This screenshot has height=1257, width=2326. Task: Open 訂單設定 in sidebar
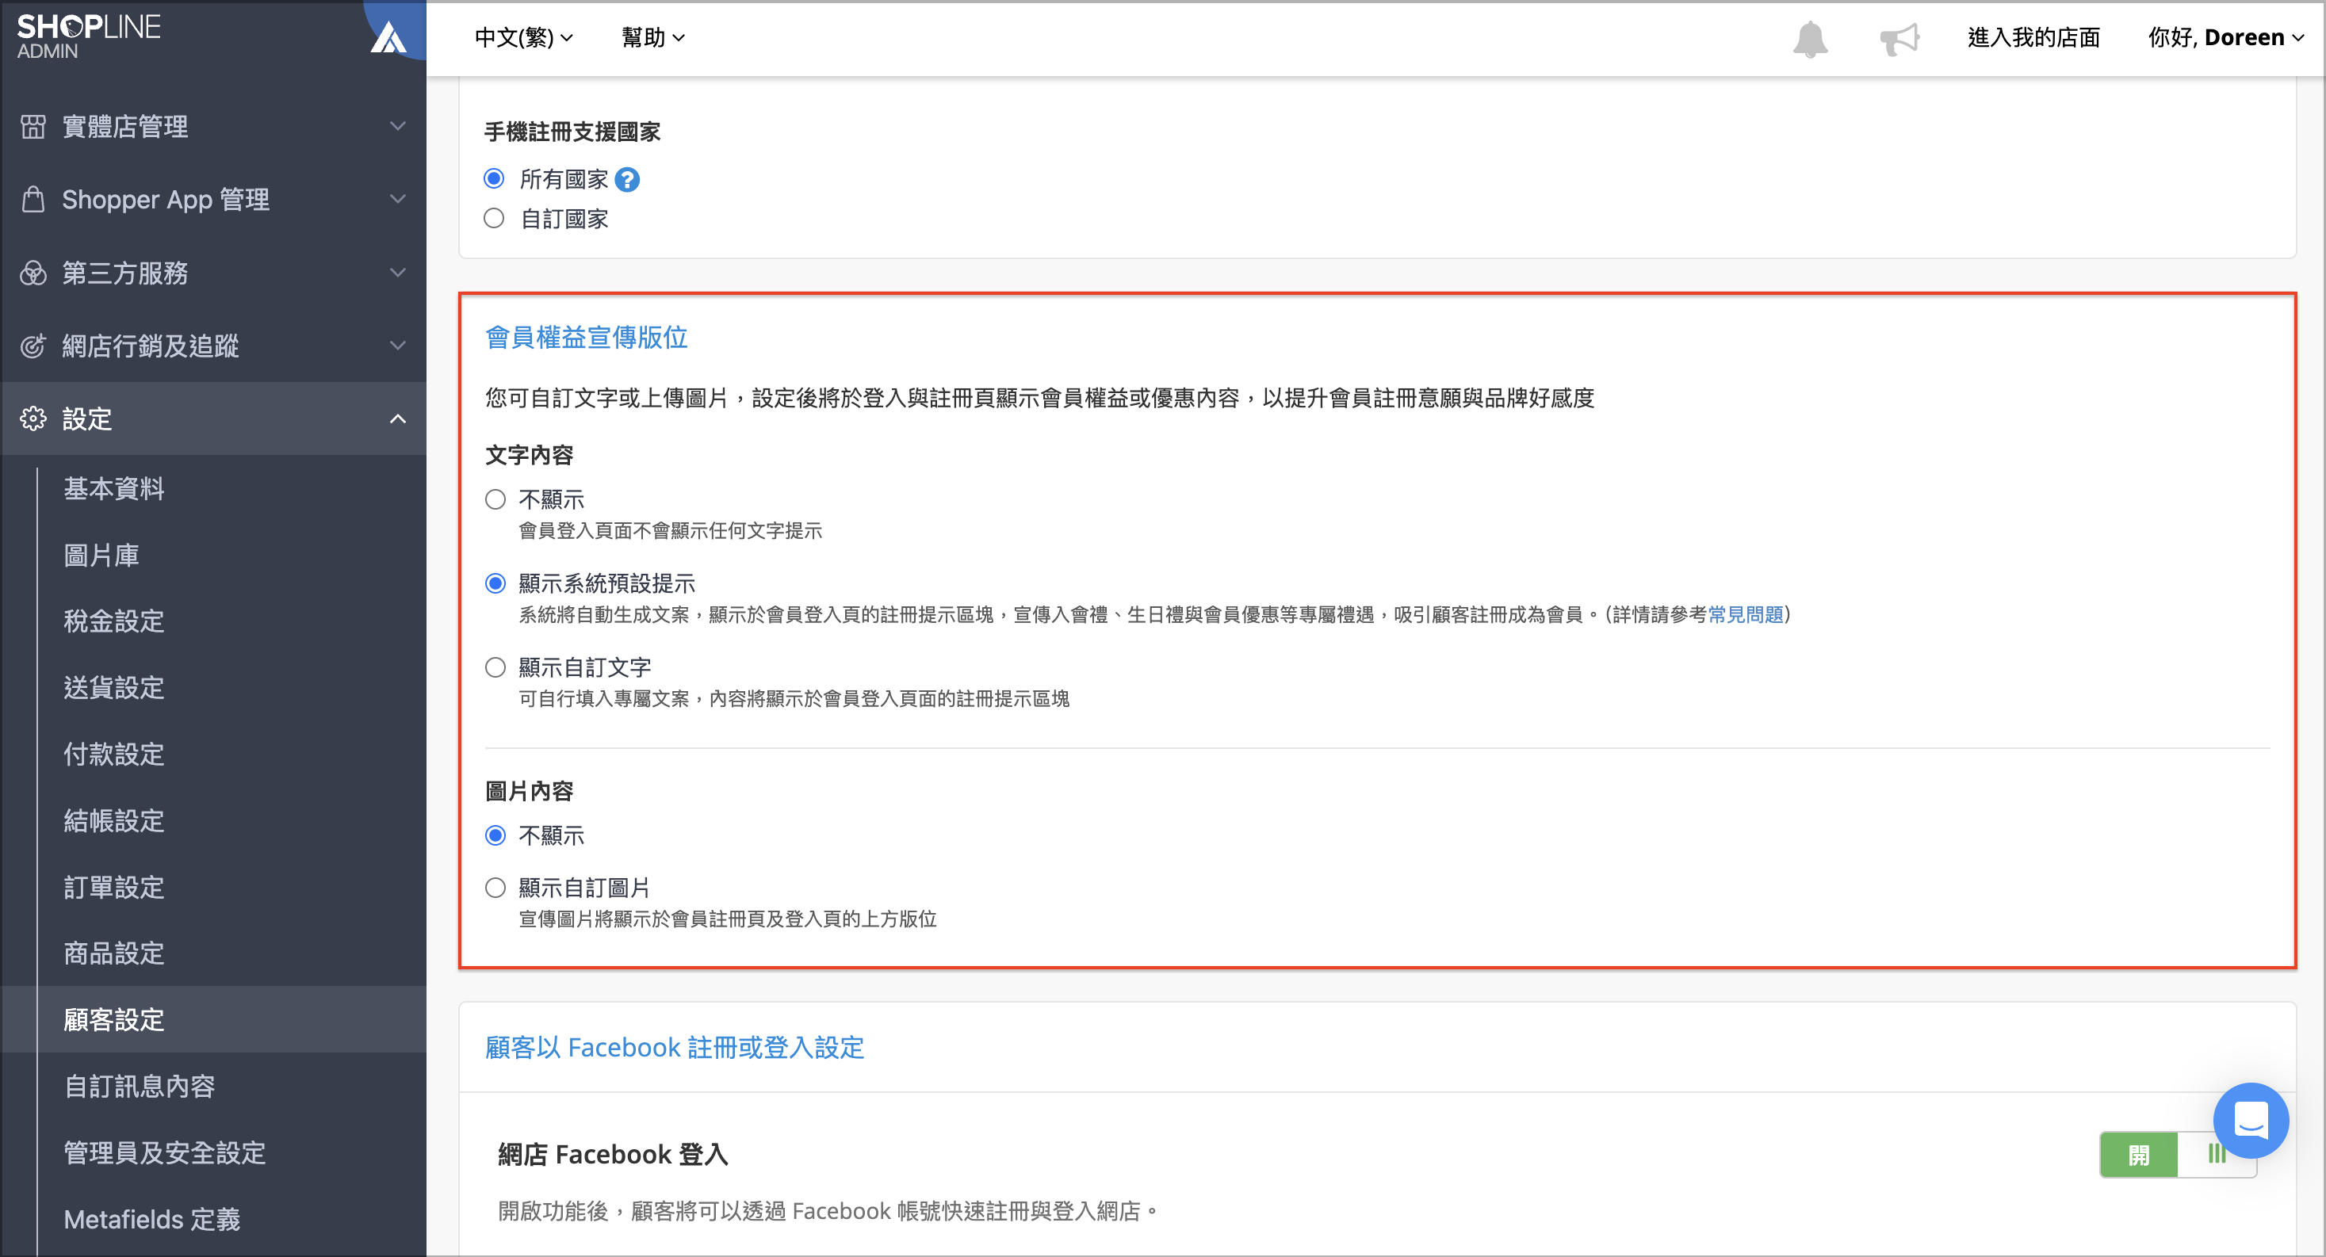click(114, 888)
